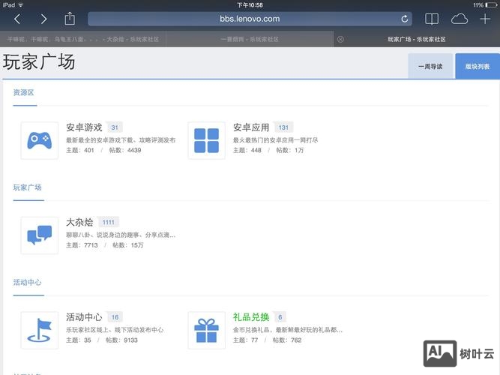Open the green 礼品兑换 link
The image size is (500, 375).
coord(251,317)
